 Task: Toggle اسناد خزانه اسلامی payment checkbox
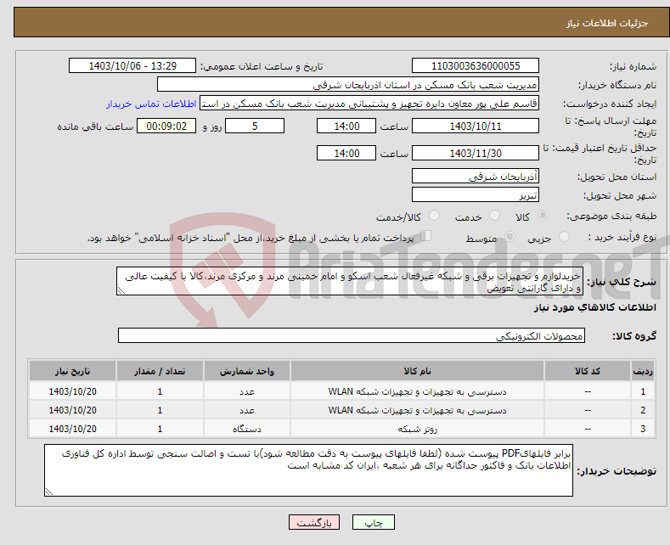[426, 236]
